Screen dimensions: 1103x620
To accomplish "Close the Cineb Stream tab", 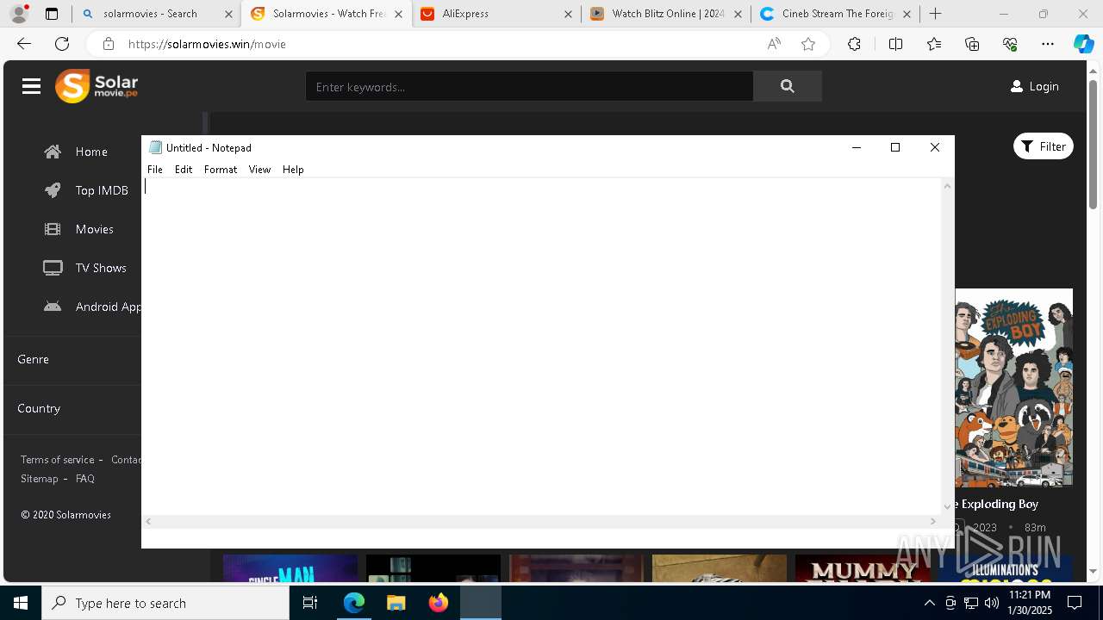I will pos(907,14).
